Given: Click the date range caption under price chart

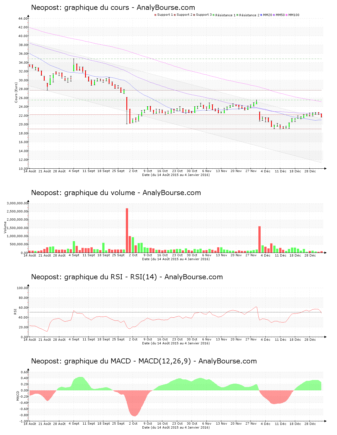Looking at the screenshot, I should coord(176,175).
